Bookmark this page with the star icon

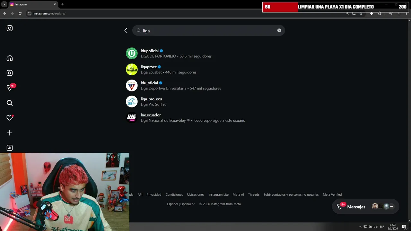(x=361, y=14)
